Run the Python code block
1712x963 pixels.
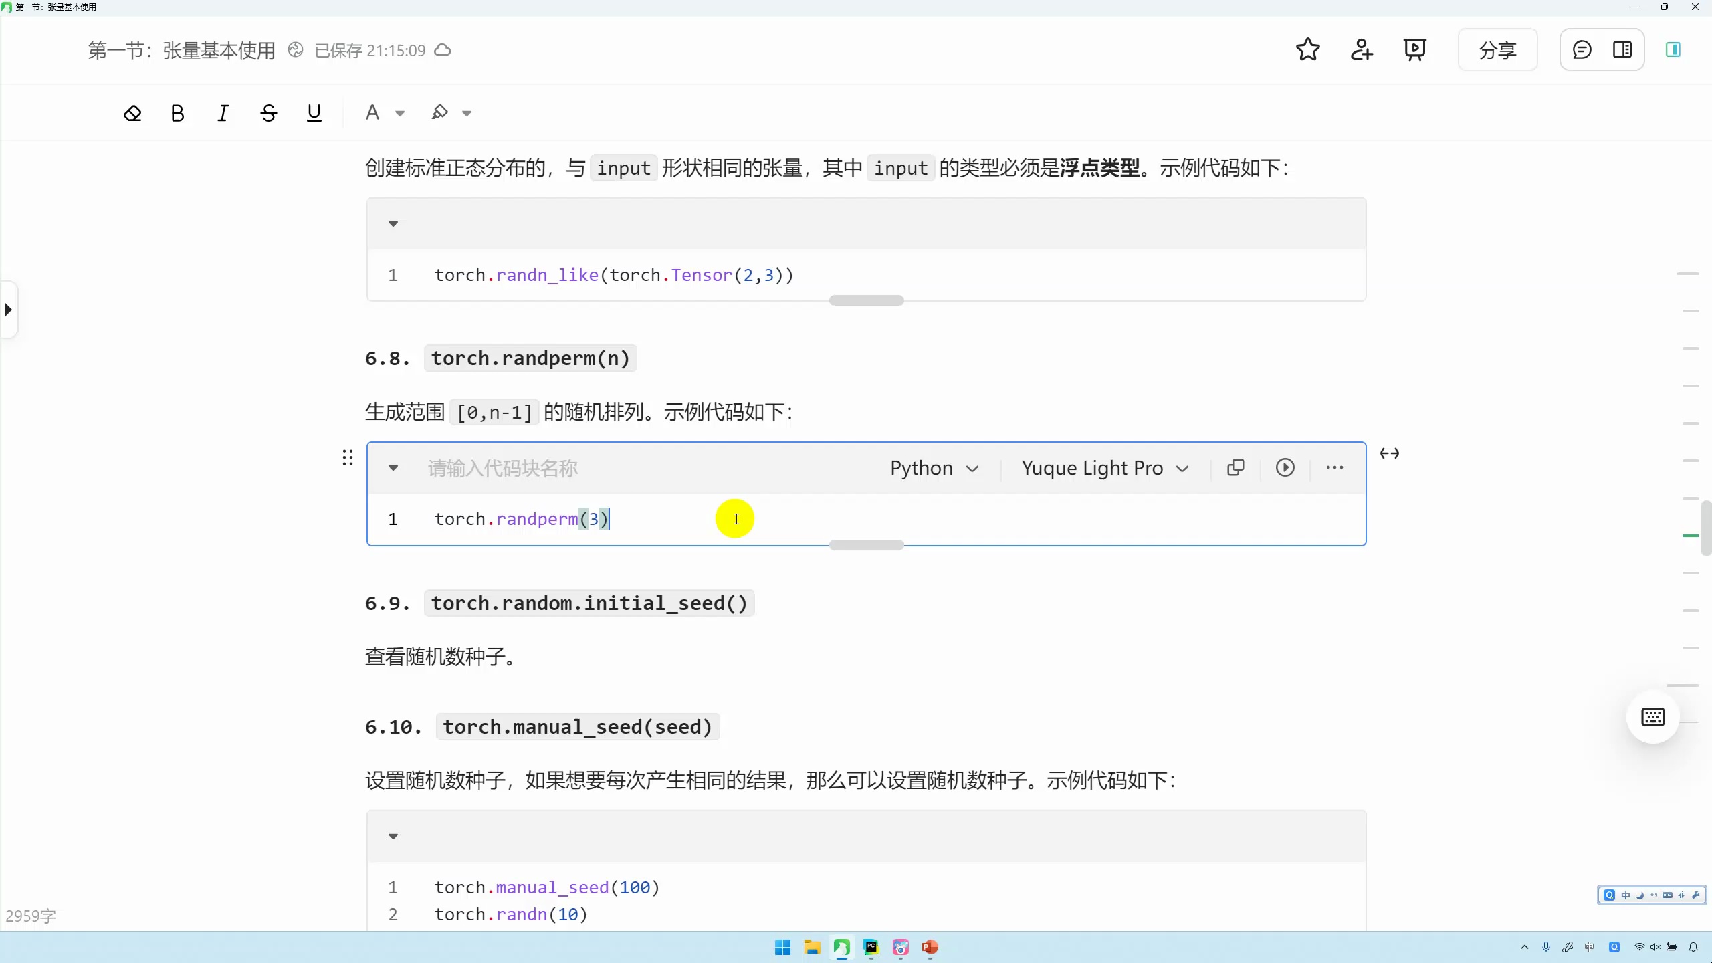pos(1284,467)
